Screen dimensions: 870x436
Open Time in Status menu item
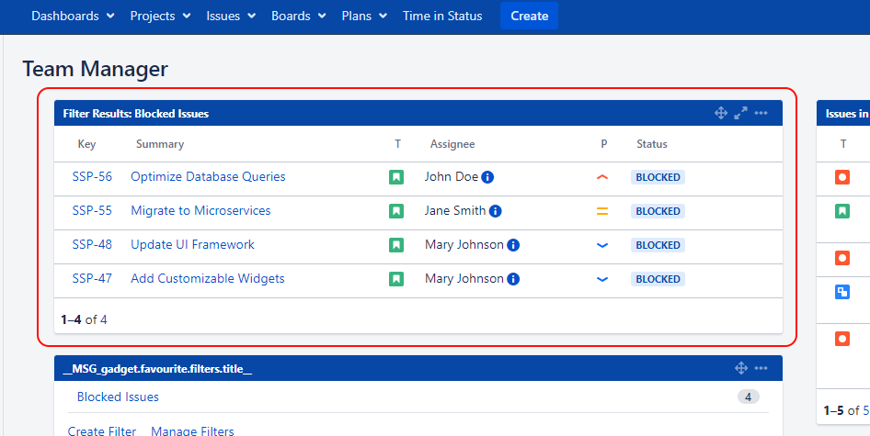click(x=442, y=17)
